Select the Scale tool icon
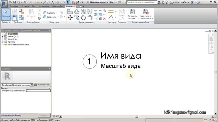Image resolution: width=218 pixels, height=122 pixels. point(100,15)
